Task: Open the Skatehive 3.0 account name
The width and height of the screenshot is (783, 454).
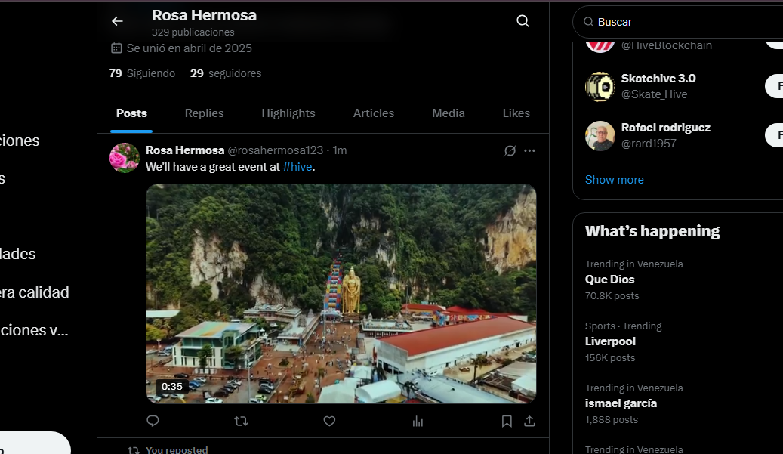Action: (658, 79)
